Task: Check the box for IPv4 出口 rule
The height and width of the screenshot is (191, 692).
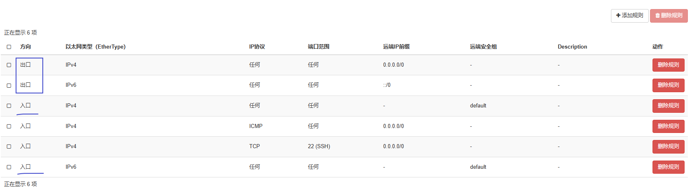Action: click(9, 65)
